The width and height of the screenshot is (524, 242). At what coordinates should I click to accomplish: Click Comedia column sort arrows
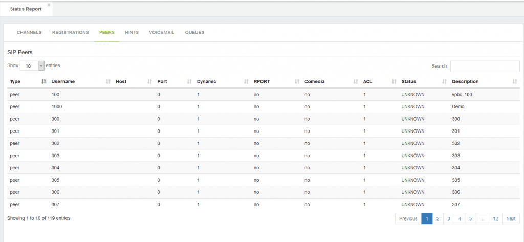[x=356, y=81]
